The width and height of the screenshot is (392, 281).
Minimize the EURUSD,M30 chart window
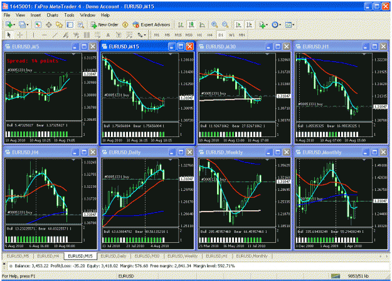pyautogui.click(x=268, y=47)
